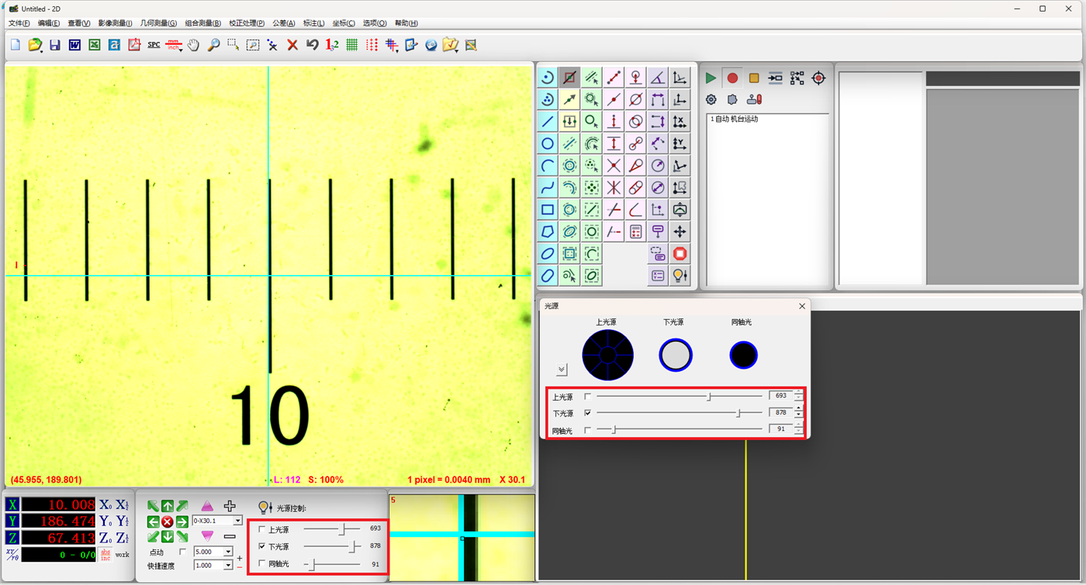Image resolution: width=1086 pixels, height=585 pixels.
Task: Select the rectangle measurement tool
Action: click(x=548, y=209)
